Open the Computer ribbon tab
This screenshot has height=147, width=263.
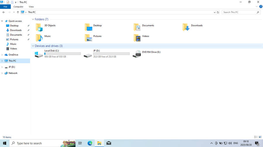pyautogui.click(x=18, y=7)
